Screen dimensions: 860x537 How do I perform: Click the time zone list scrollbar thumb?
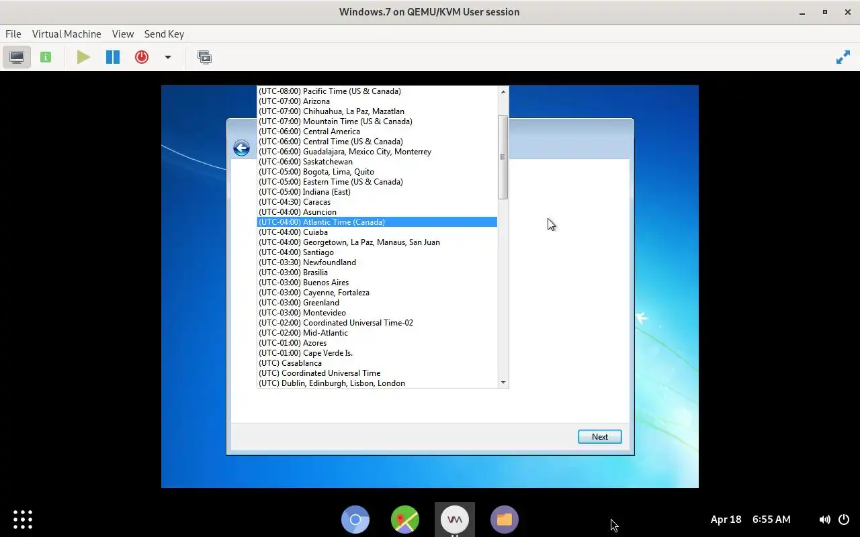tap(503, 157)
